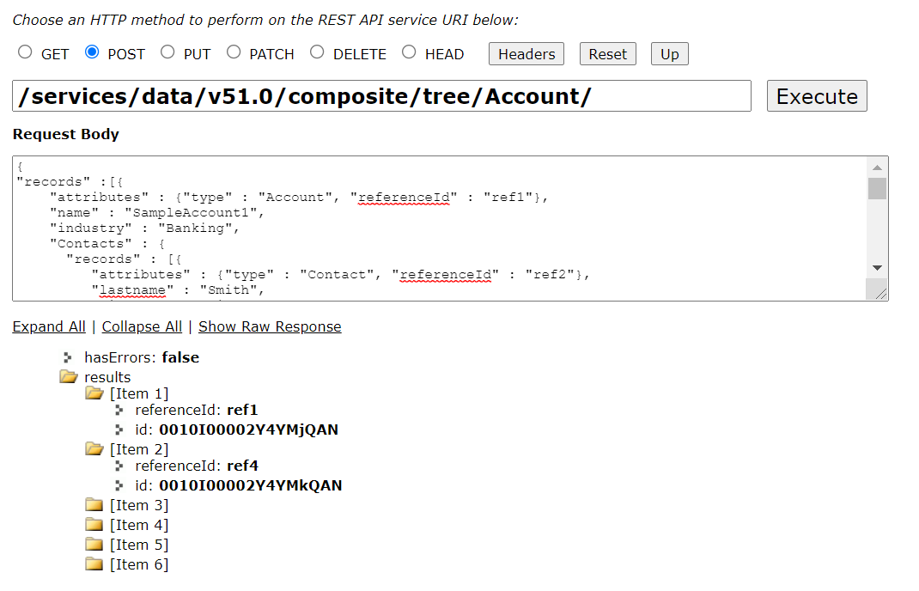Click bullet icon beside id 0010I00002Y4YMkQAN
This screenshot has height=591, width=919.
click(119, 485)
